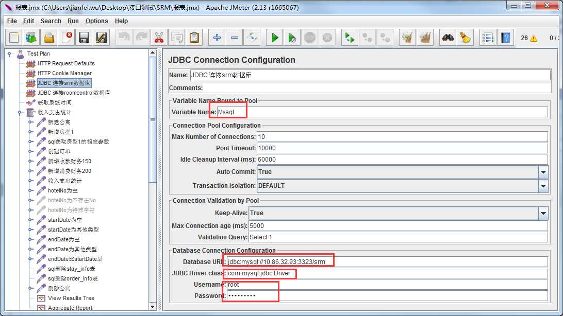Viewport: 563px width, 316px height.
Task: Click the New test plan icon
Action: [14, 38]
